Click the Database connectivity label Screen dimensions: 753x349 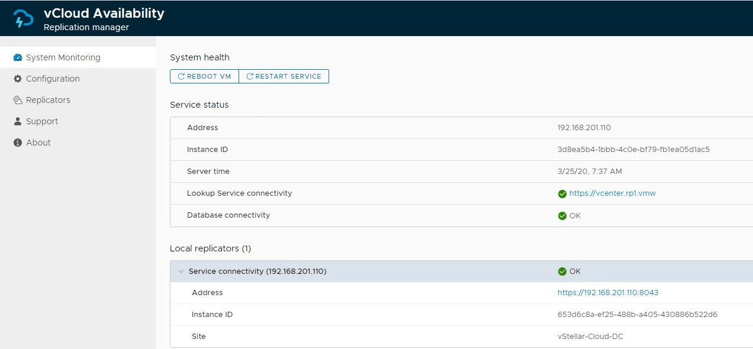tap(229, 215)
